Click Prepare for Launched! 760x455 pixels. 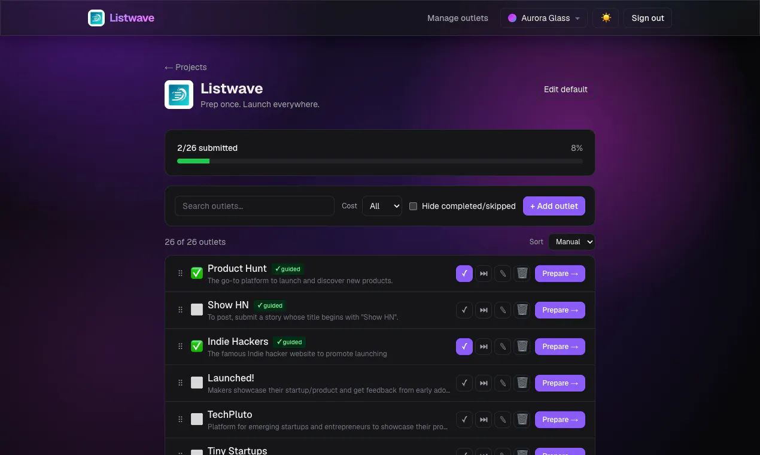pos(560,383)
